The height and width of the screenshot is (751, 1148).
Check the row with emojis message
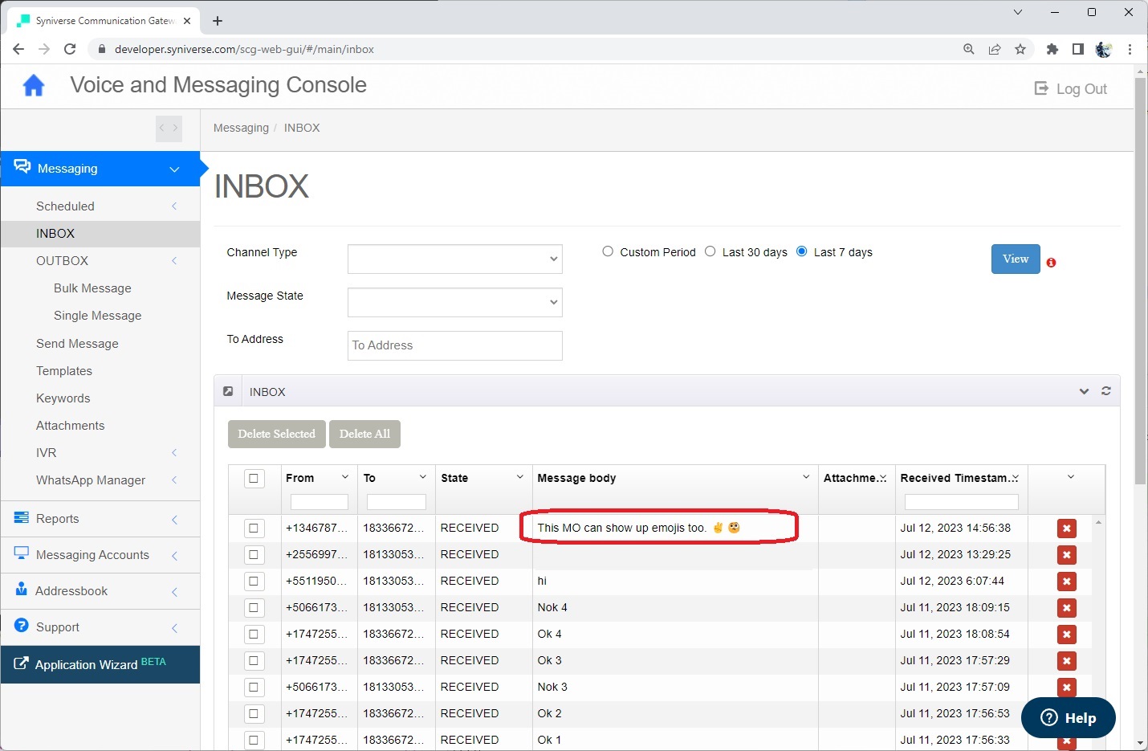(x=254, y=529)
